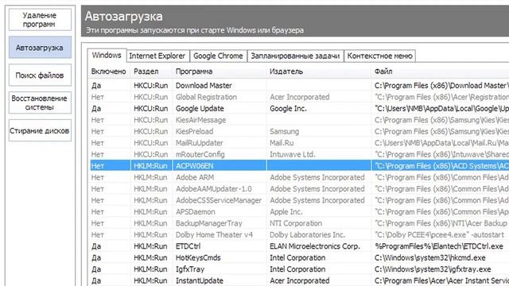
Task: Click HKCU:Run in the MailRuUpdater row
Action: (x=150, y=143)
